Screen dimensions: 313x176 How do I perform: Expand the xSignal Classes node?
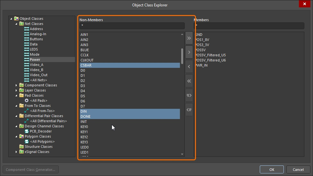tap(16, 152)
